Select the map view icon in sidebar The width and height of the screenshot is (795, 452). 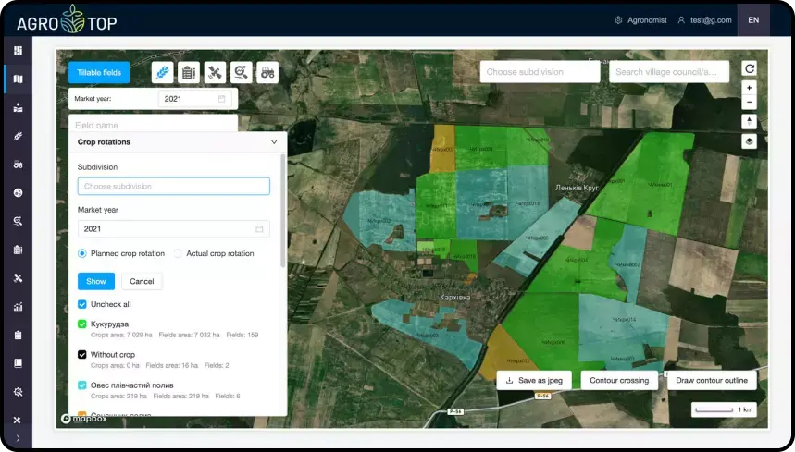[x=19, y=79]
